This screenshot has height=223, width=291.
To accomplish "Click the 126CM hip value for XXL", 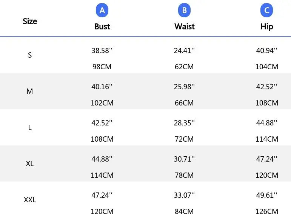I will [266, 211].
